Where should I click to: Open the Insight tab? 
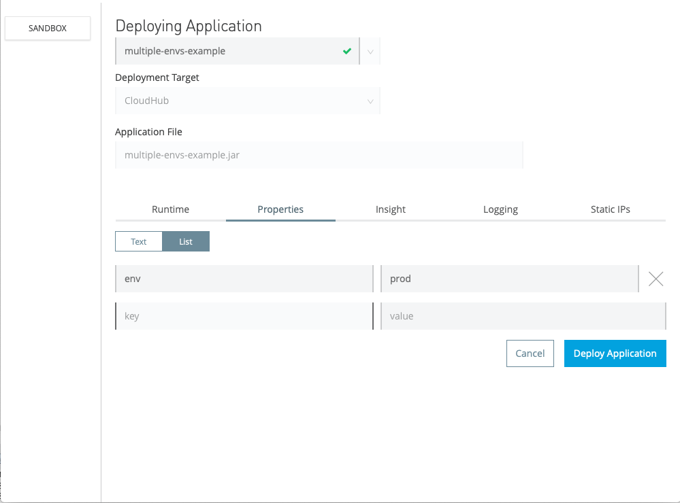pos(390,209)
